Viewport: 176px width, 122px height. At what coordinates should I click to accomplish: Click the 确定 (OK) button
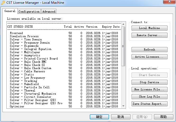coord(99,117)
